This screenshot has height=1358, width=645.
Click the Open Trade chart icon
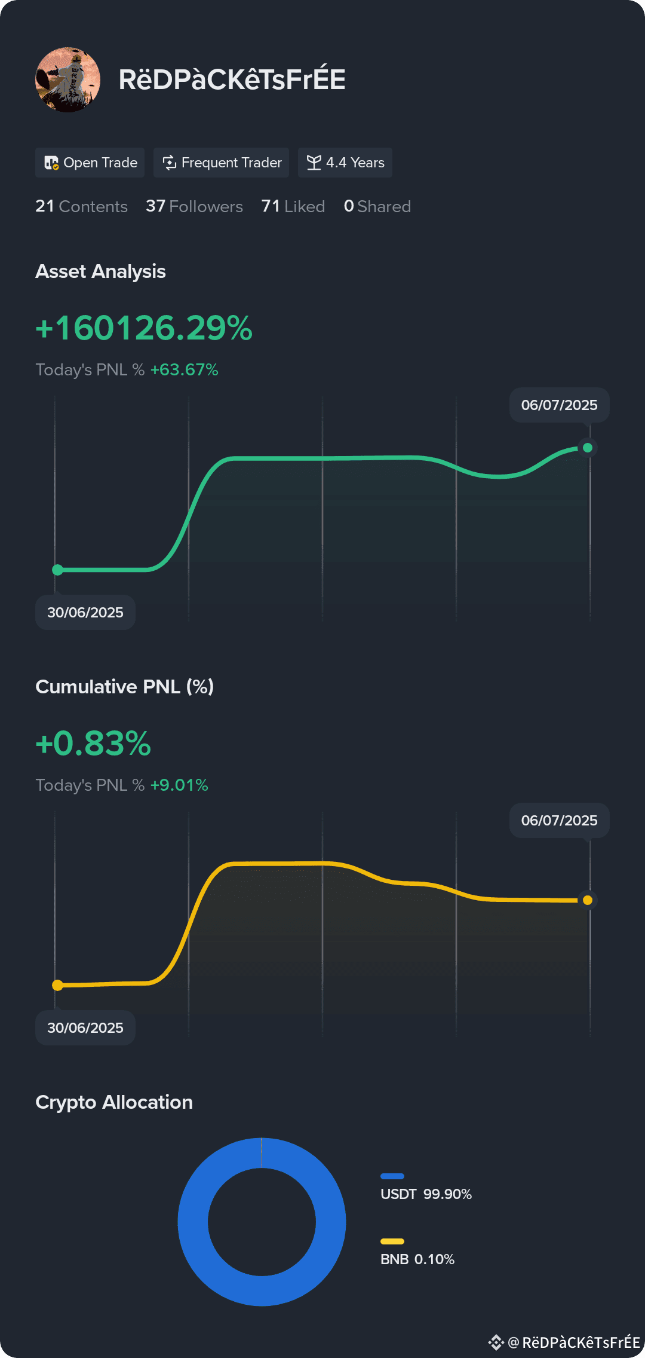51,163
